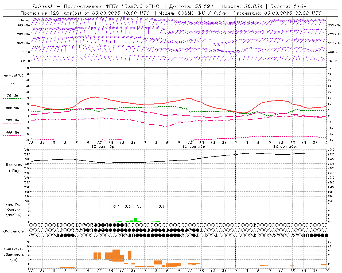Select 'Прогноз на 120 часа(ов)' forecast header text

tap(51, 13)
